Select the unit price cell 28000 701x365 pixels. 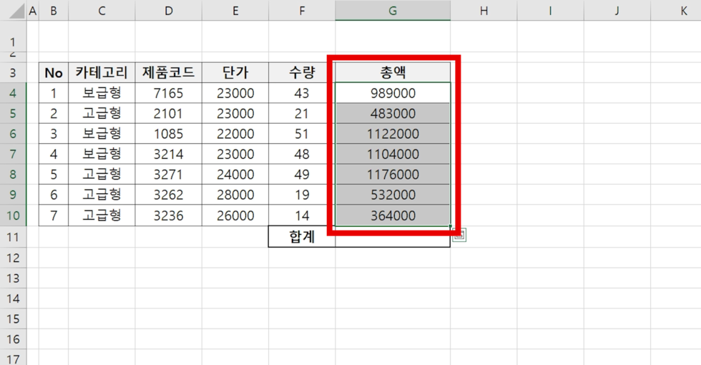click(235, 195)
